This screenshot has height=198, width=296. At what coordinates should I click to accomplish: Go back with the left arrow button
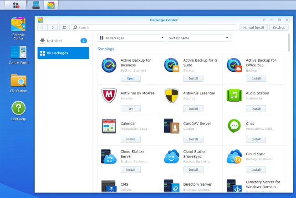click(x=42, y=28)
